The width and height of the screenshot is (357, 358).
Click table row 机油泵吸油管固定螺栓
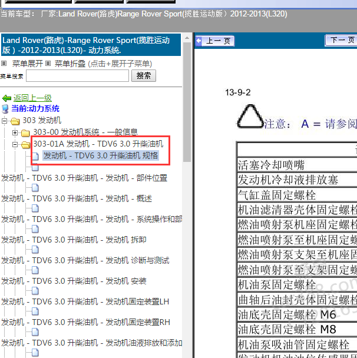click(297, 344)
